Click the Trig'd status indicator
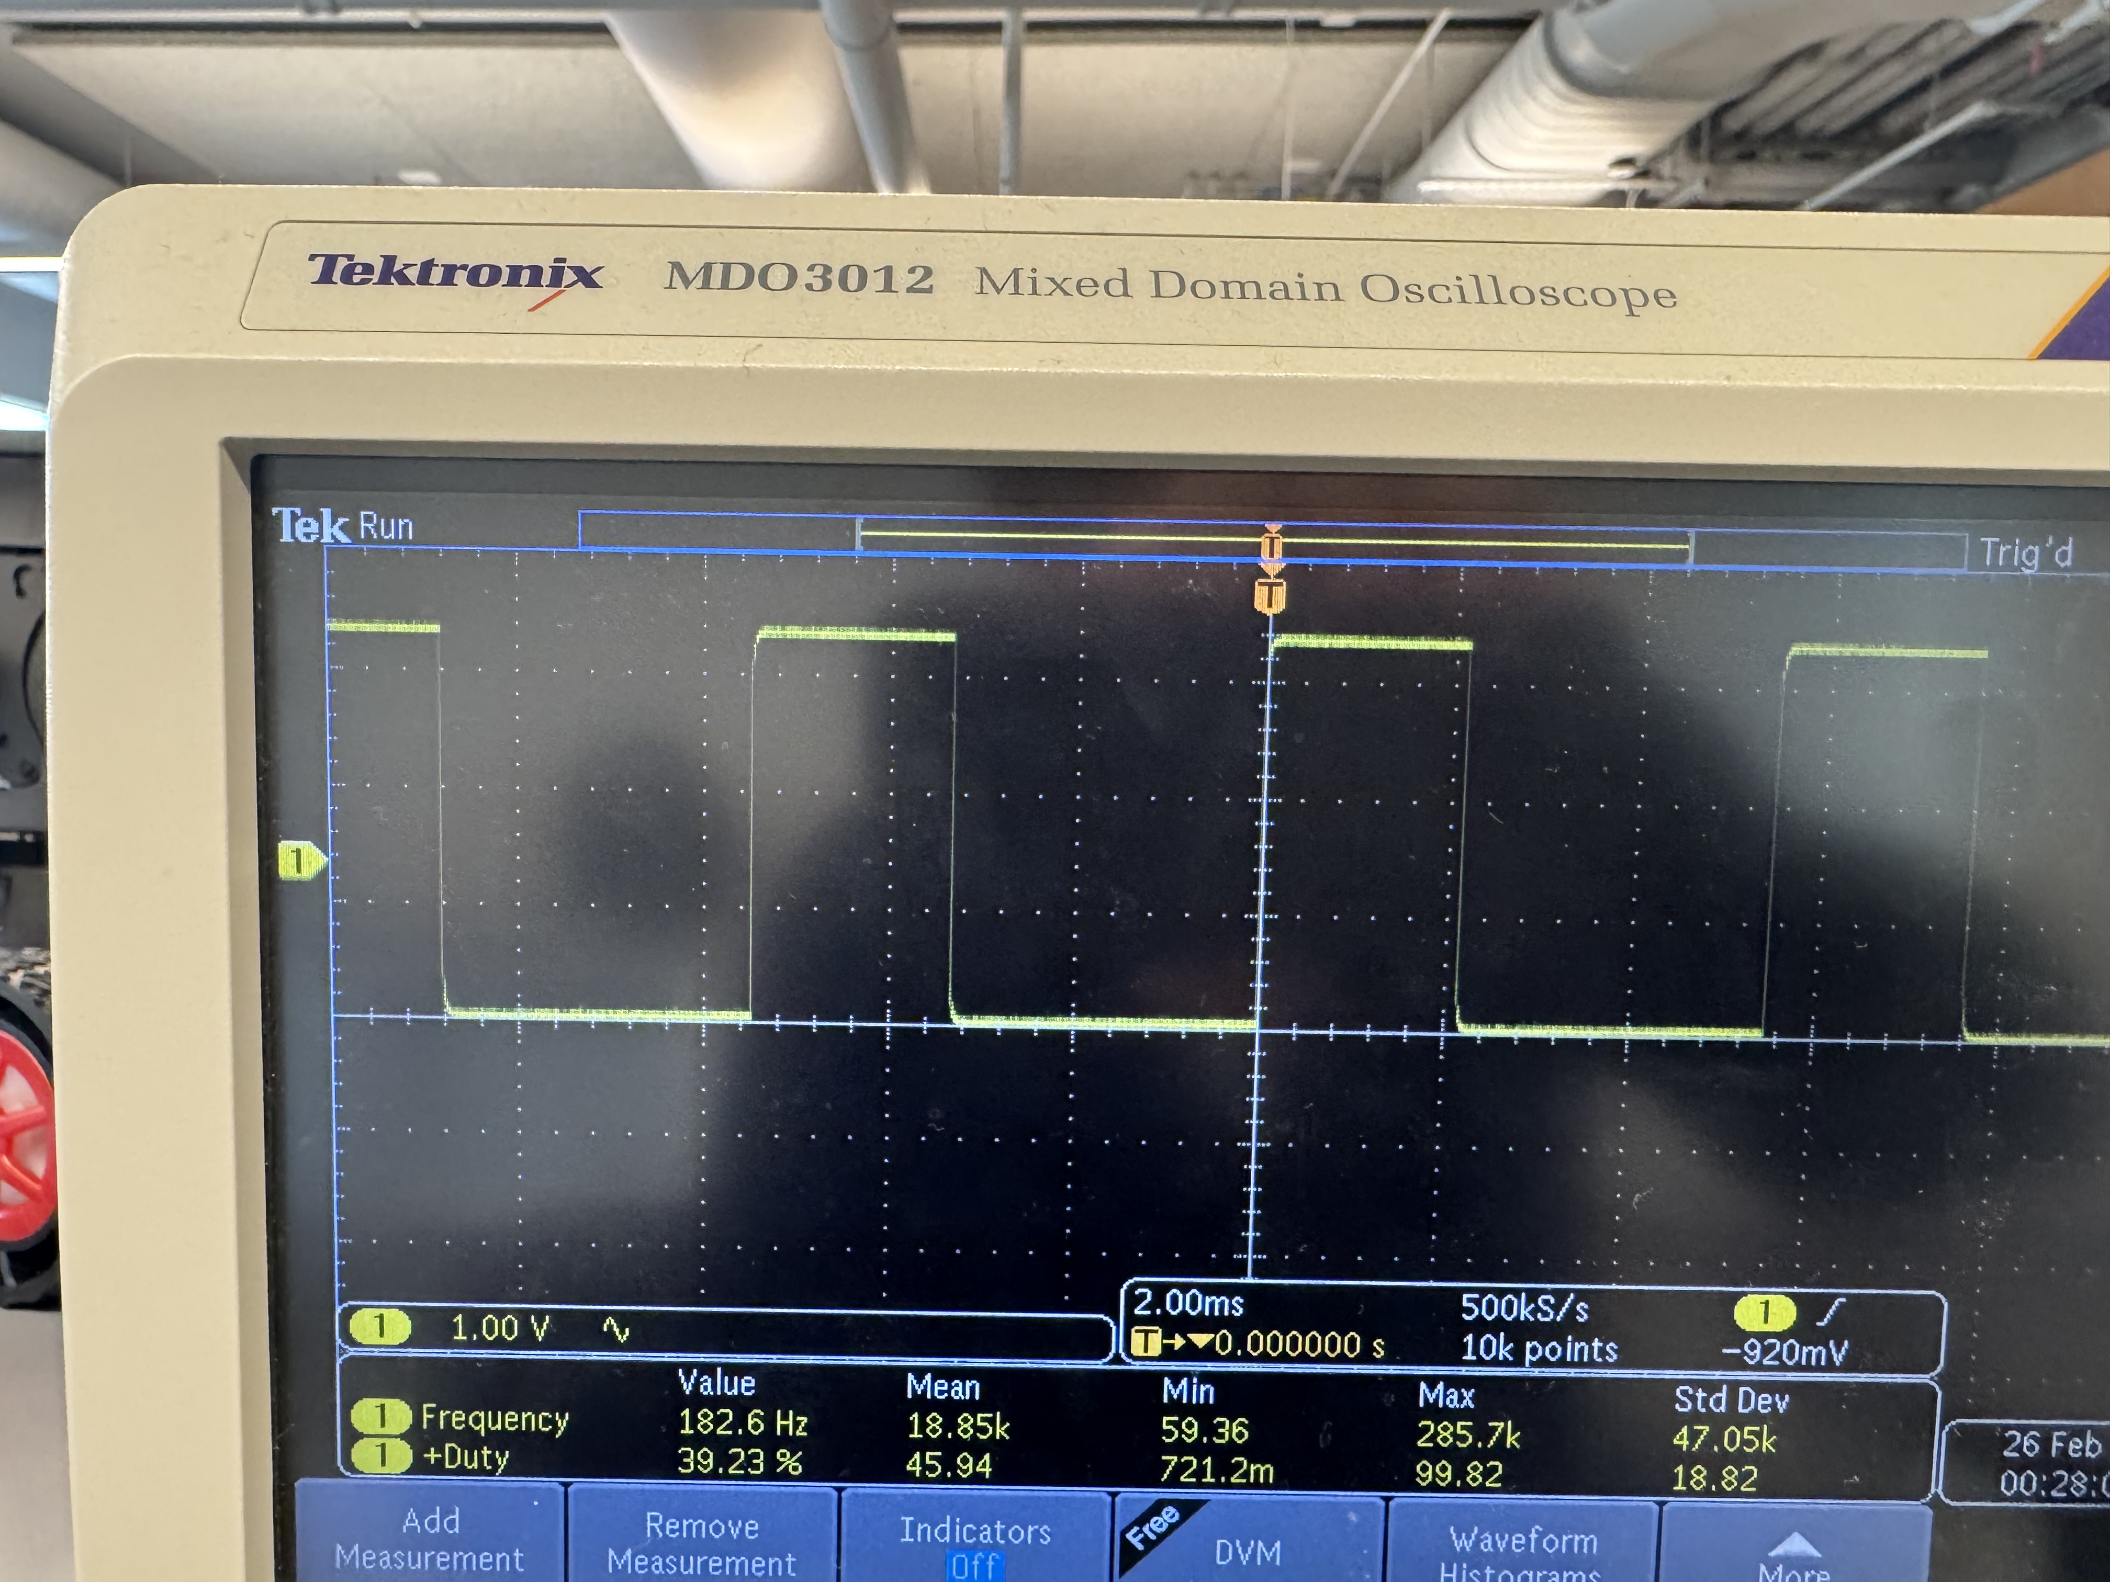The width and height of the screenshot is (2110, 1582). [2026, 553]
